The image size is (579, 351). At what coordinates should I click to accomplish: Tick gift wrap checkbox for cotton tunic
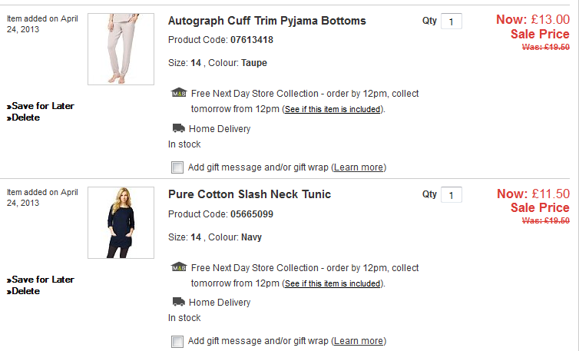pyautogui.click(x=177, y=341)
